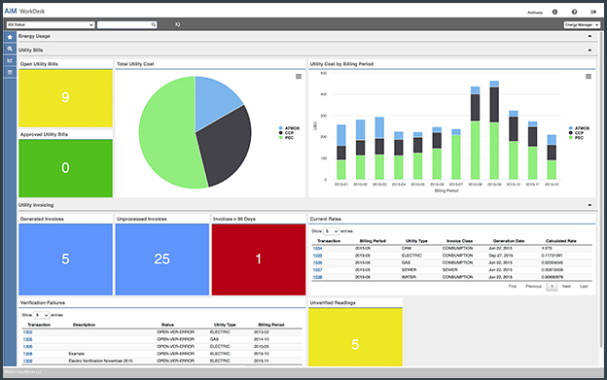The image size is (607, 380).
Task: Sort Verification Failures by Description column
Action: point(84,325)
